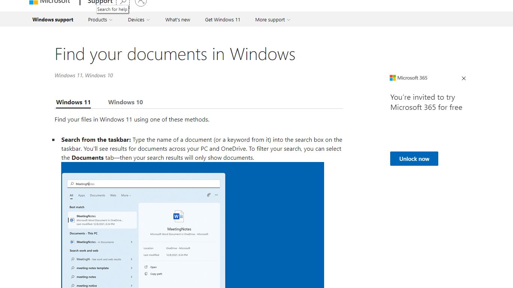Open the Search for help magnifier icon
This screenshot has width=513, height=288.
tap(123, 2)
